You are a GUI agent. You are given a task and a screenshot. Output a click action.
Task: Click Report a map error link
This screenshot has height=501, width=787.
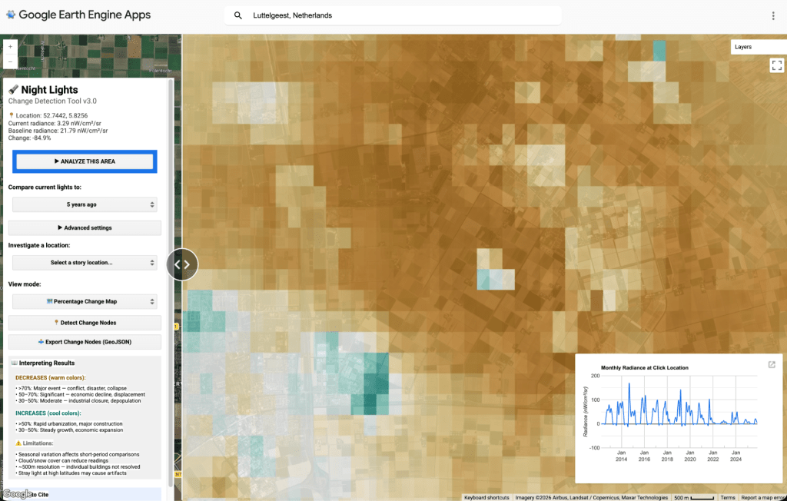point(763,497)
